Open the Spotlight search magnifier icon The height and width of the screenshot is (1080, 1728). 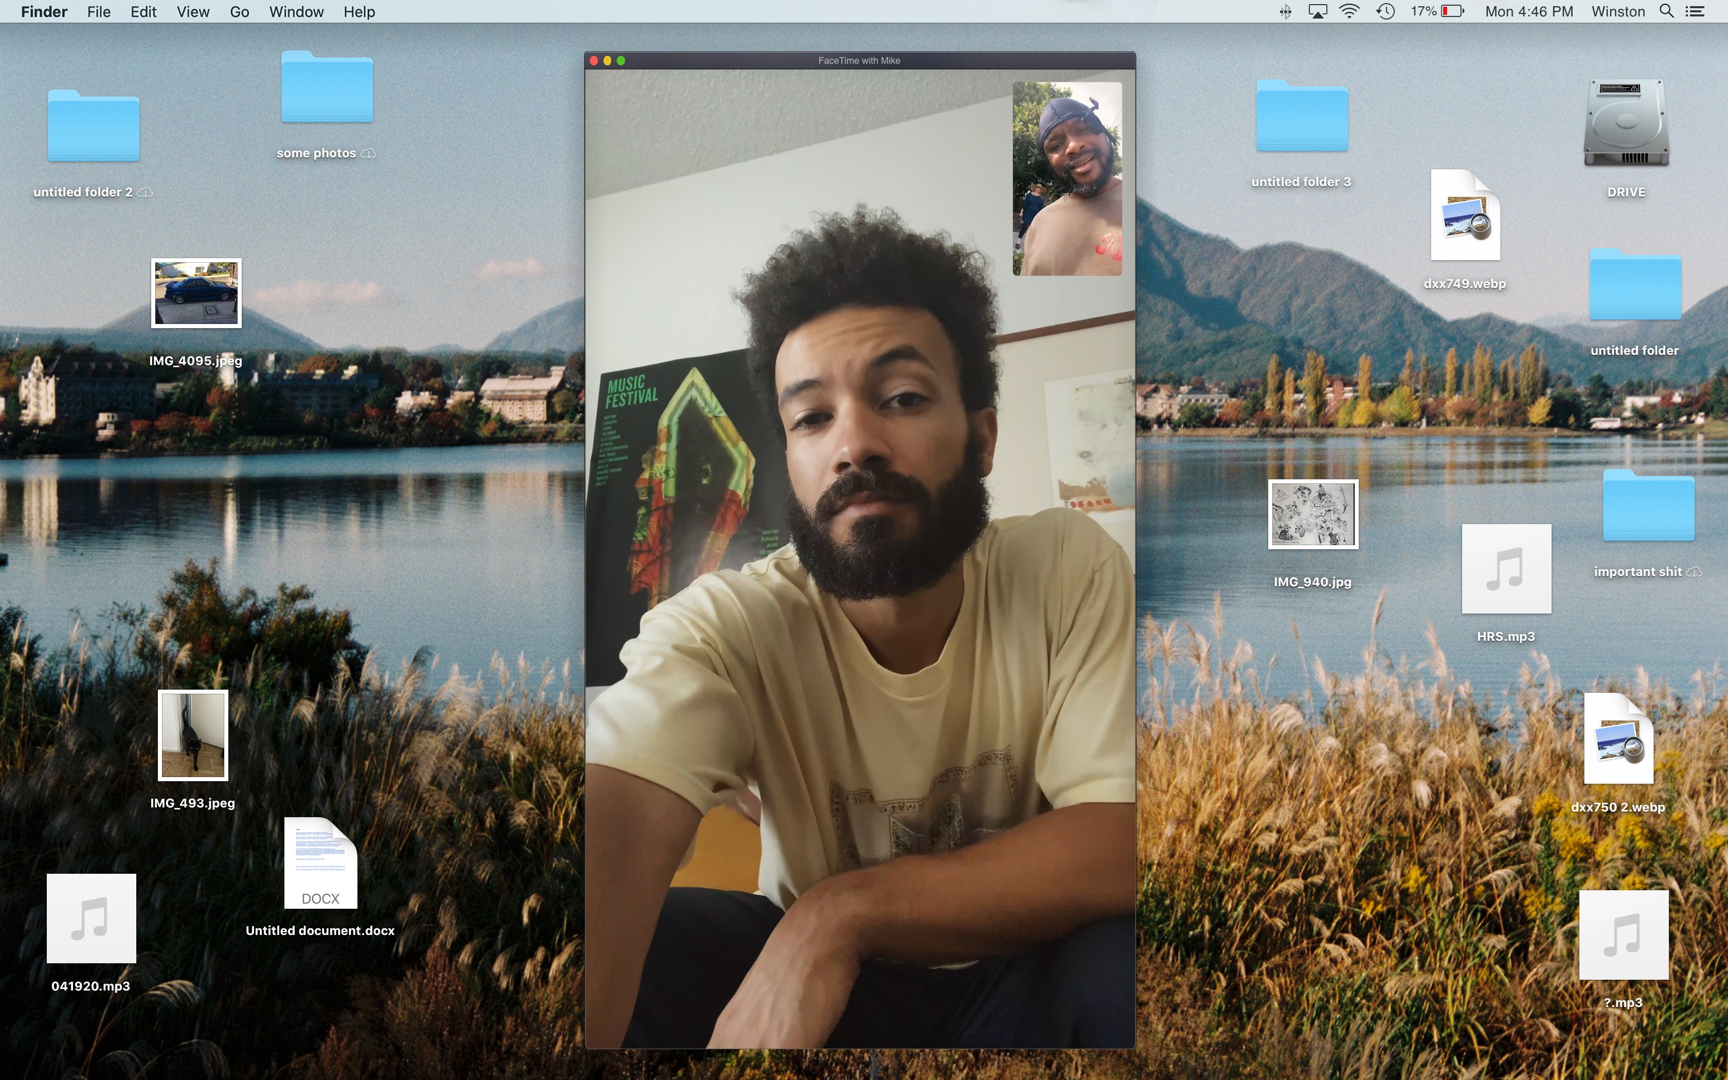(x=1666, y=11)
